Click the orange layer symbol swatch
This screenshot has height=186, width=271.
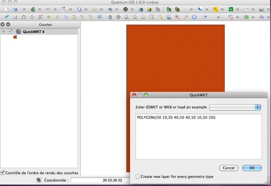(x=15, y=37)
